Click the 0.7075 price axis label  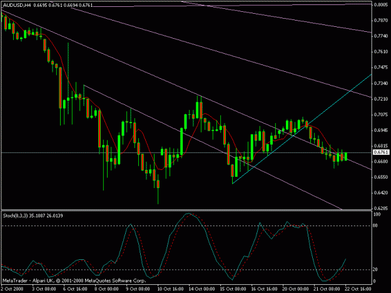[381, 115]
